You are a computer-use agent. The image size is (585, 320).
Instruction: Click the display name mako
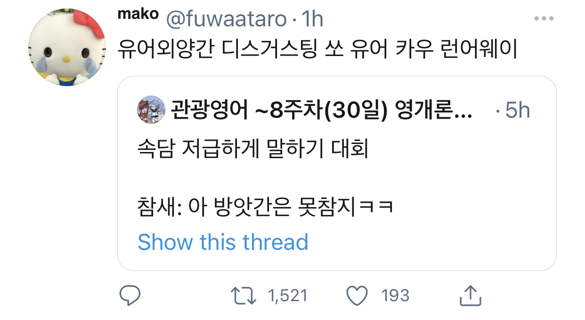tap(138, 14)
